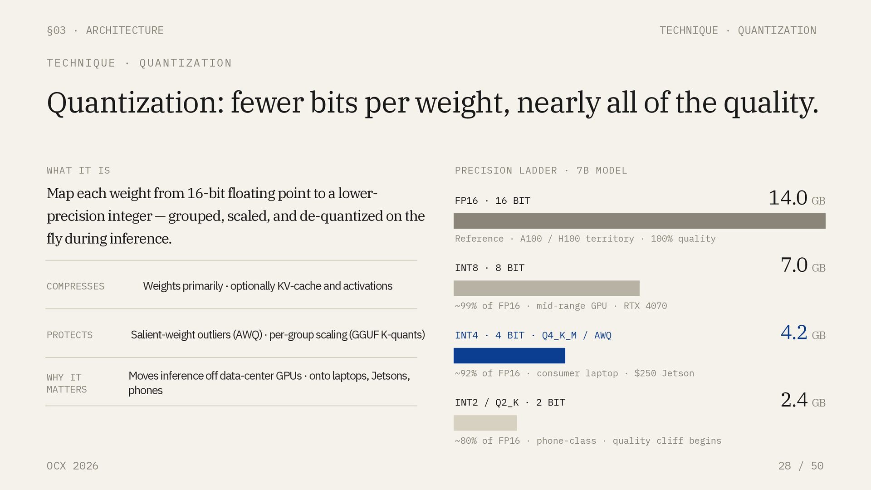This screenshot has height=490, width=871.
Task: Click the slide title about quantization
Action: (x=432, y=103)
